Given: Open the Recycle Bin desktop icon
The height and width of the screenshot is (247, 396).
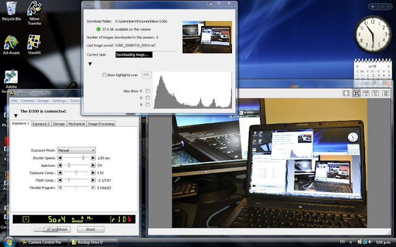Looking at the screenshot, I should 11,11.
